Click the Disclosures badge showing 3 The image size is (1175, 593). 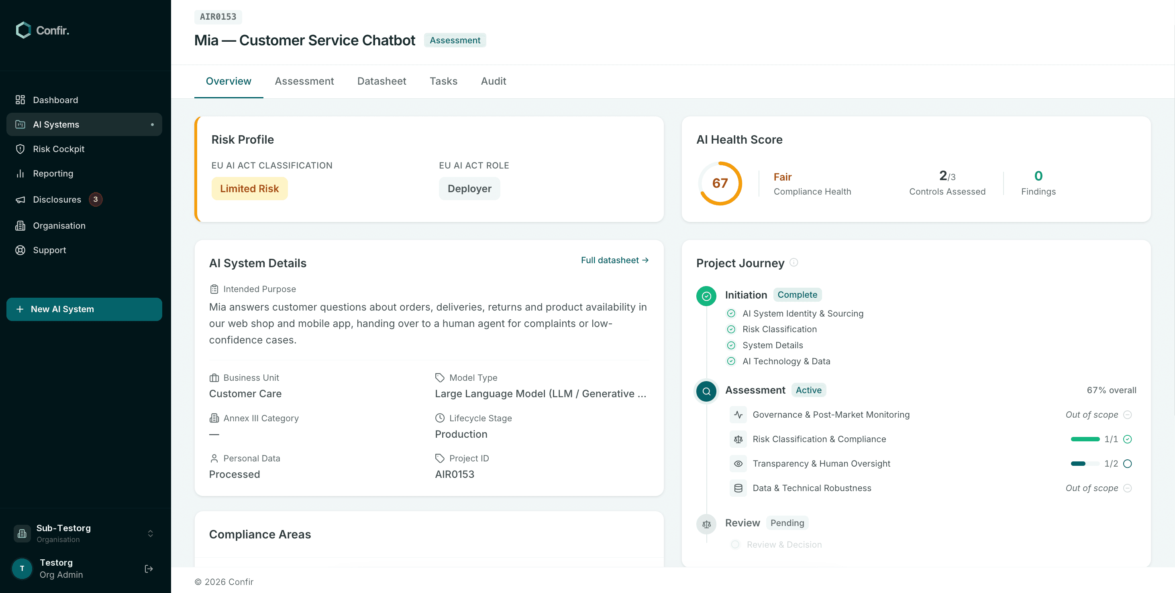click(95, 199)
